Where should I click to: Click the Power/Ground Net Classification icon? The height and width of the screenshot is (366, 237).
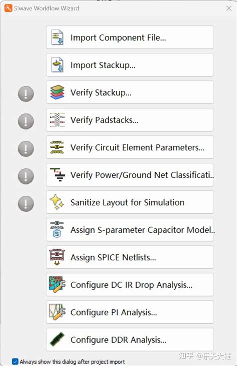(x=58, y=175)
